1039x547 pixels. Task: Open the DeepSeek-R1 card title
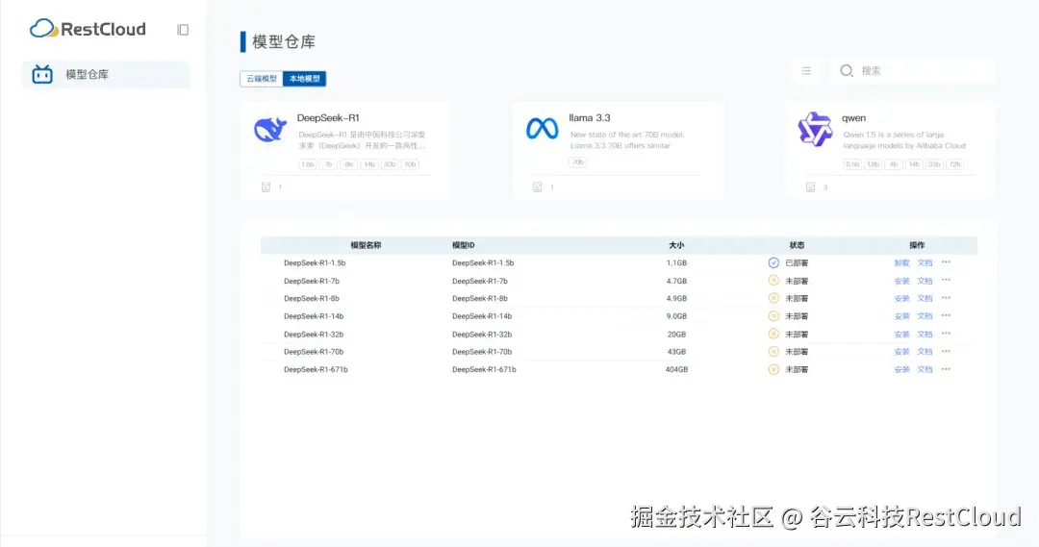coord(328,118)
